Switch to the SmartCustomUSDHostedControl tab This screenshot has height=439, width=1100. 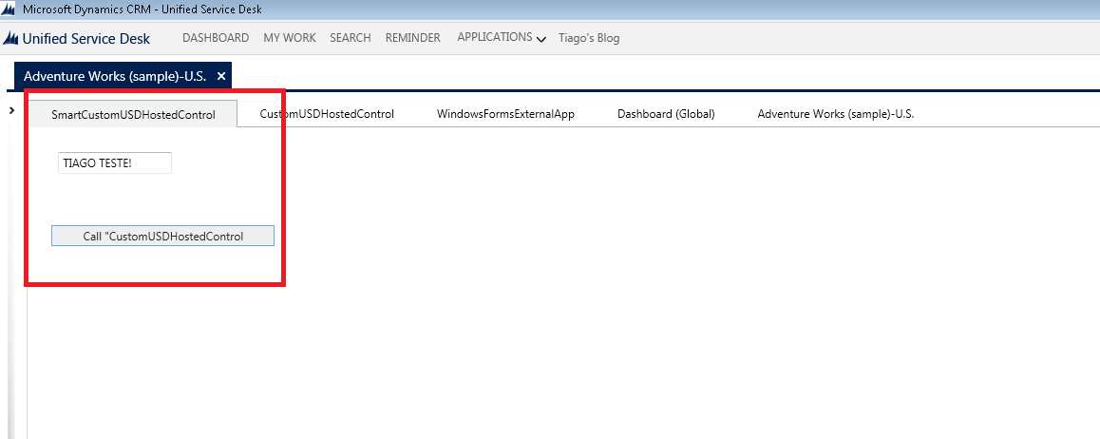(x=133, y=114)
